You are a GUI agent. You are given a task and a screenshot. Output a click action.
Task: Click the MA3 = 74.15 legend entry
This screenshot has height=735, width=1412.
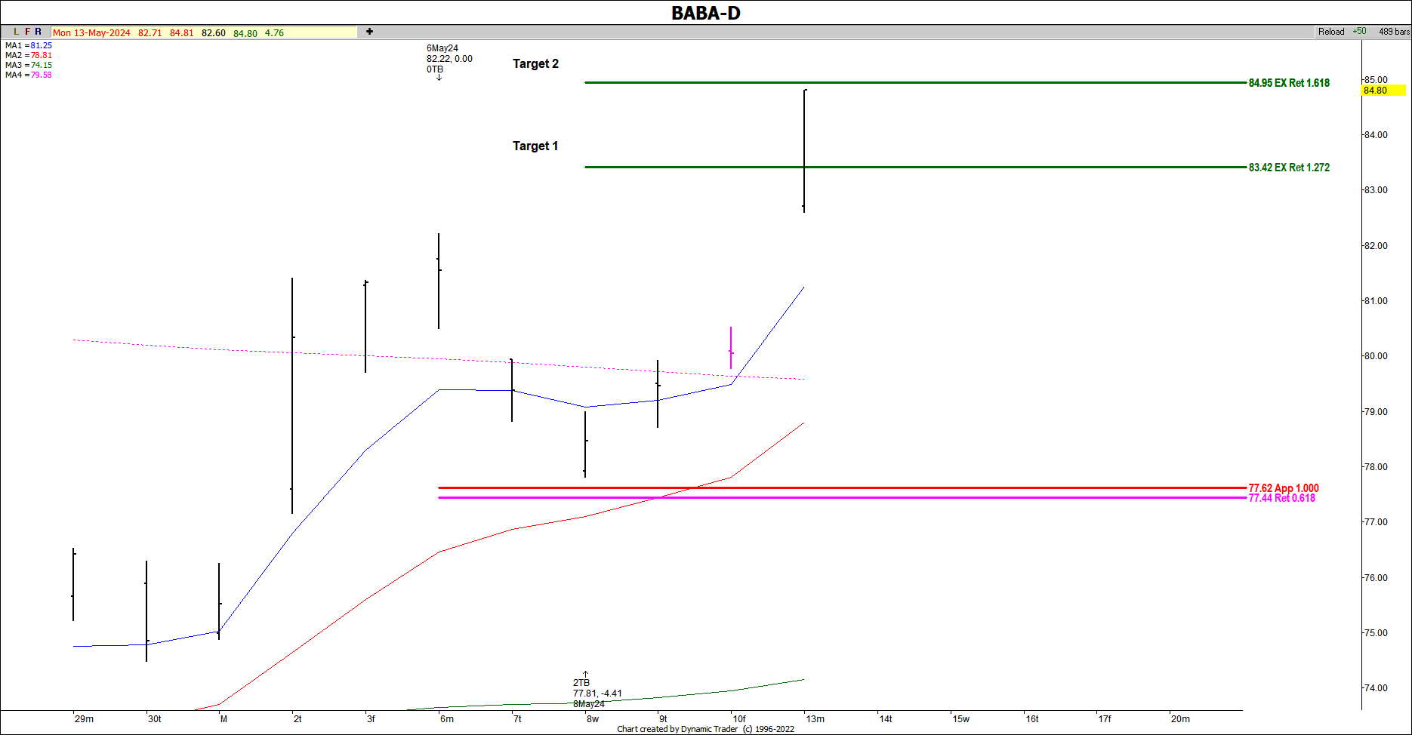[29, 65]
